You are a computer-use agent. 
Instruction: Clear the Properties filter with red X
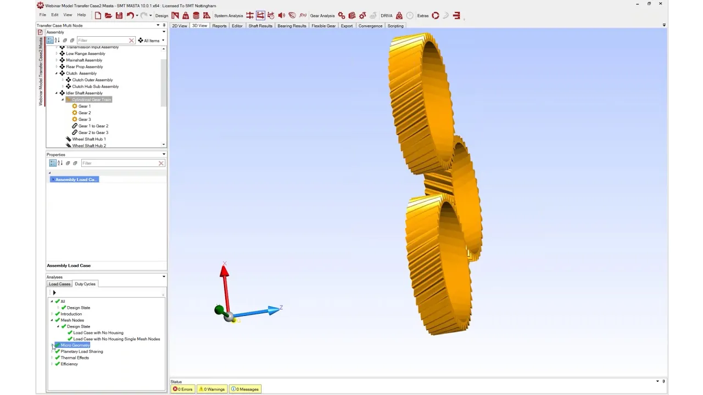coord(161,163)
